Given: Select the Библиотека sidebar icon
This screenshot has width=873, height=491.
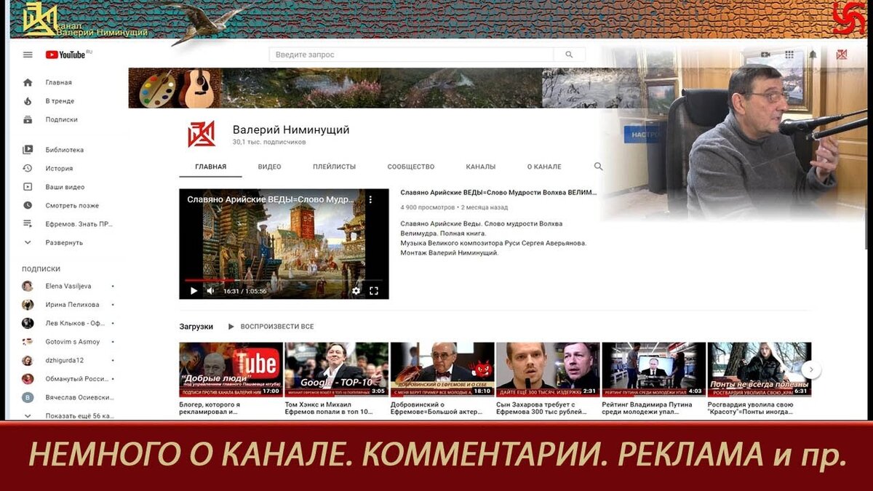Looking at the screenshot, I should point(27,149).
